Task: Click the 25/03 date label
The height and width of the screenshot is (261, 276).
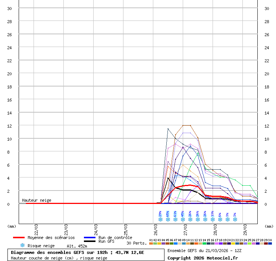Action: point(126,230)
